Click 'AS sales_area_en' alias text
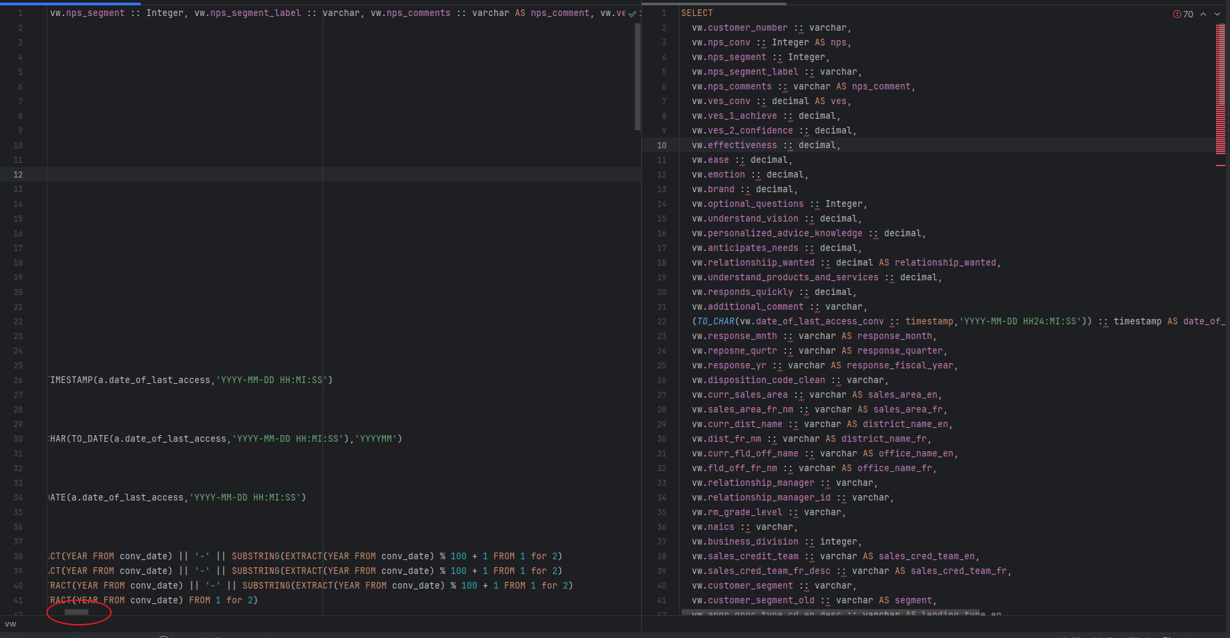The width and height of the screenshot is (1230, 638). (895, 395)
